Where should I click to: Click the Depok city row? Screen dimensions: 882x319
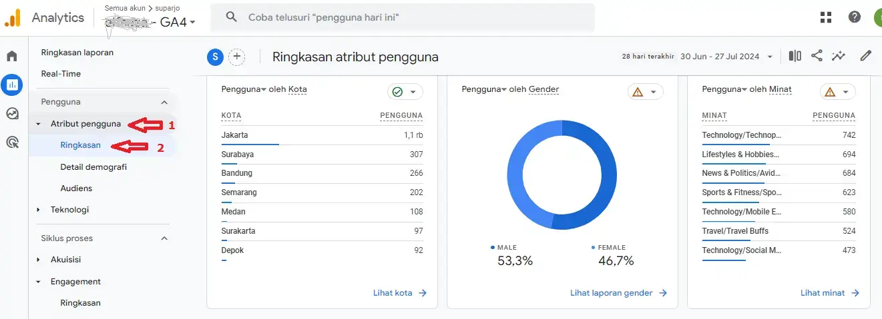pyautogui.click(x=322, y=250)
